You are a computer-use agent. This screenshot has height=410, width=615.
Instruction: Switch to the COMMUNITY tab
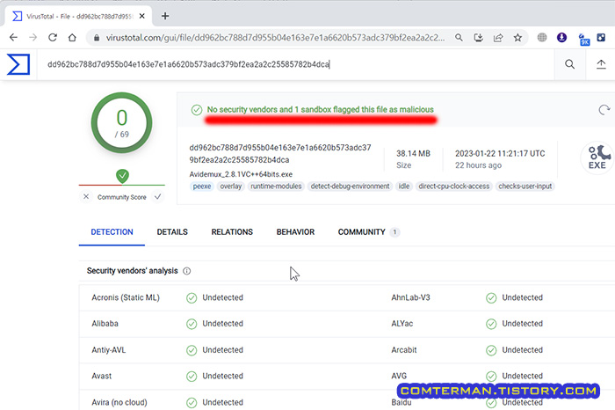[368, 232]
